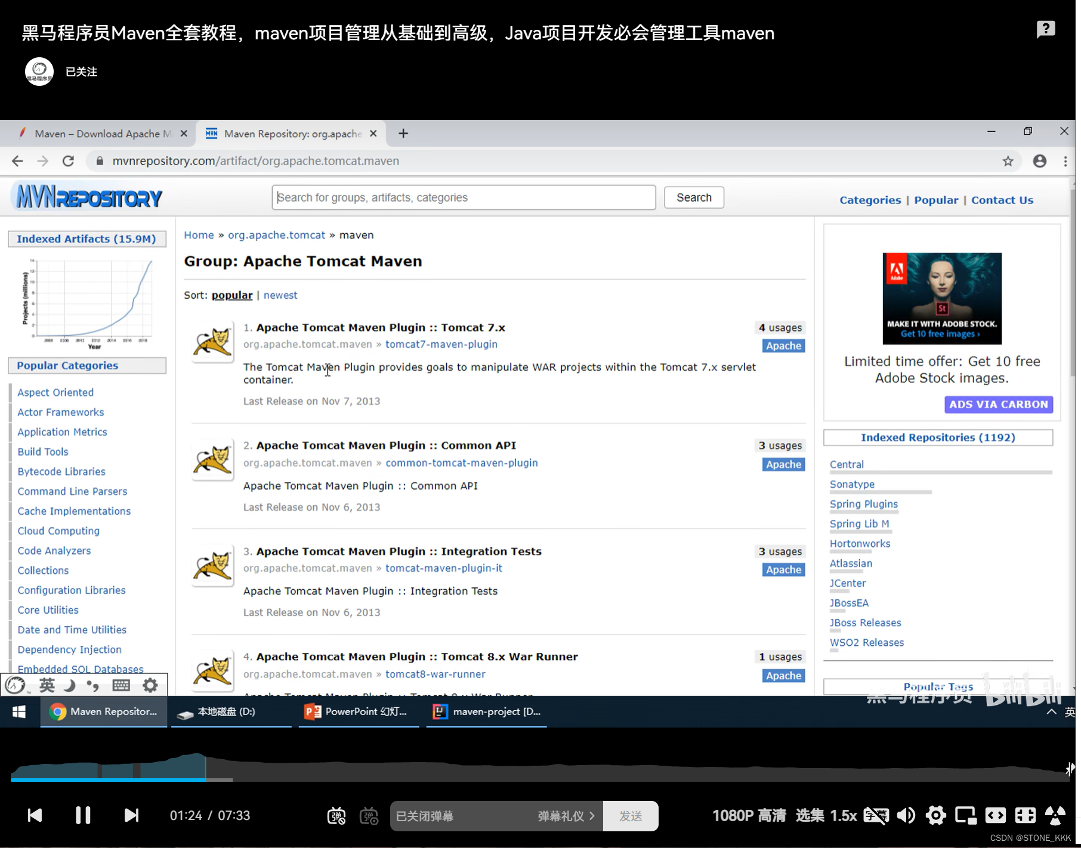
Task: Click Tomcat 7.x plugin cat icon
Action: (212, 342)
